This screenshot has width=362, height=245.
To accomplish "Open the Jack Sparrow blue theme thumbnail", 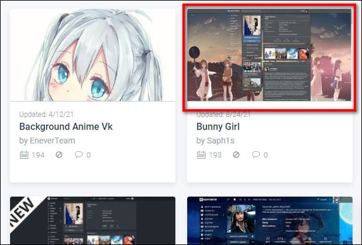I will [x=270, y=221].
